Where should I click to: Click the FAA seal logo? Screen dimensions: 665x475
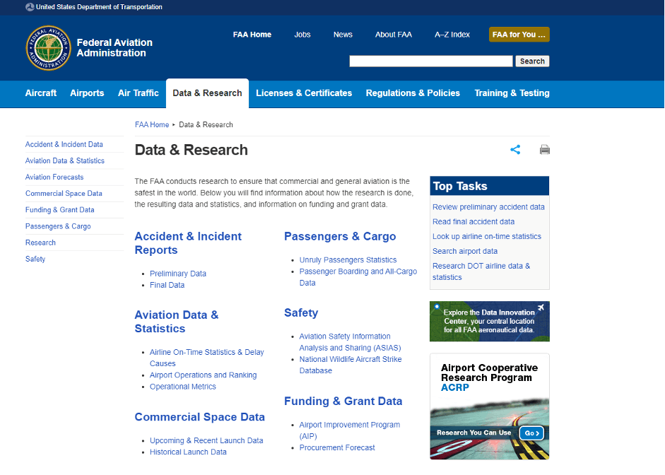coord(48,48)
